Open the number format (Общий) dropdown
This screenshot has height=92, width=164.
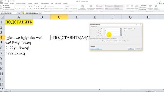(76, 6)
